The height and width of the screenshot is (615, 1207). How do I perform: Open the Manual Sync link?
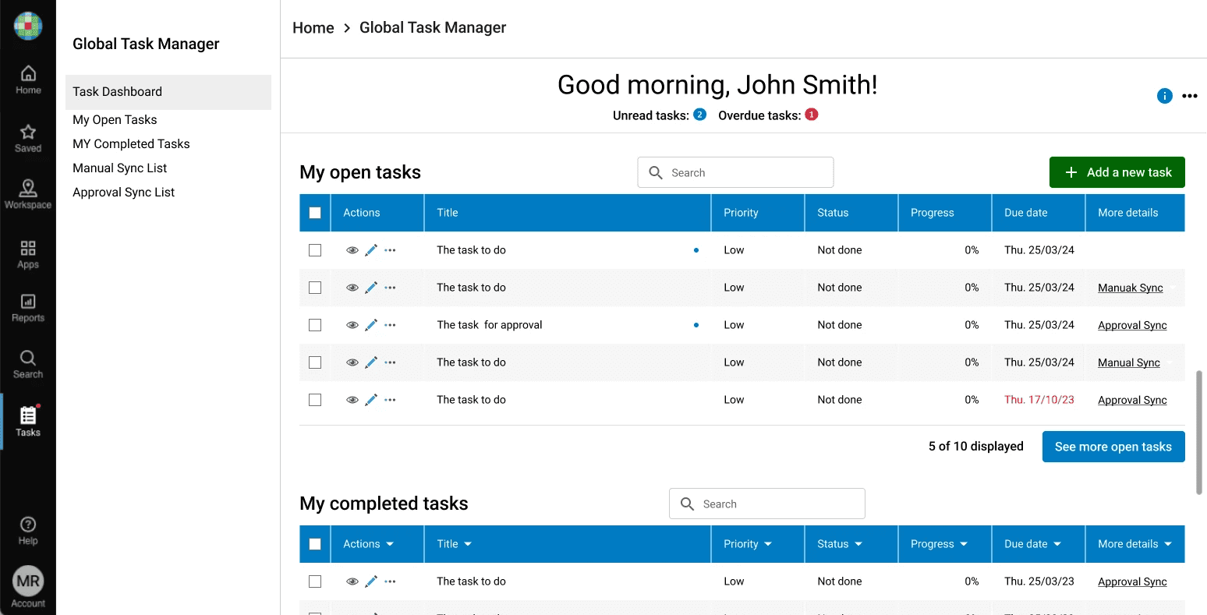coord(1129,362)
